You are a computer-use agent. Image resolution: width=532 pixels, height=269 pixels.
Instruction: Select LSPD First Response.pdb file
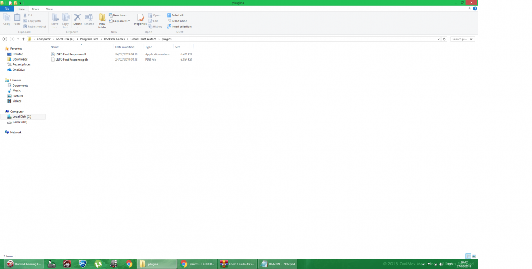pos(72,60)
